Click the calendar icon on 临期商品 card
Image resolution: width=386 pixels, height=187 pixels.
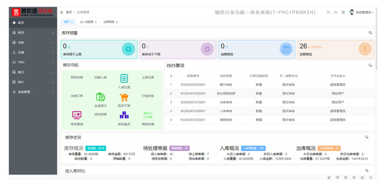coord(286,49)
